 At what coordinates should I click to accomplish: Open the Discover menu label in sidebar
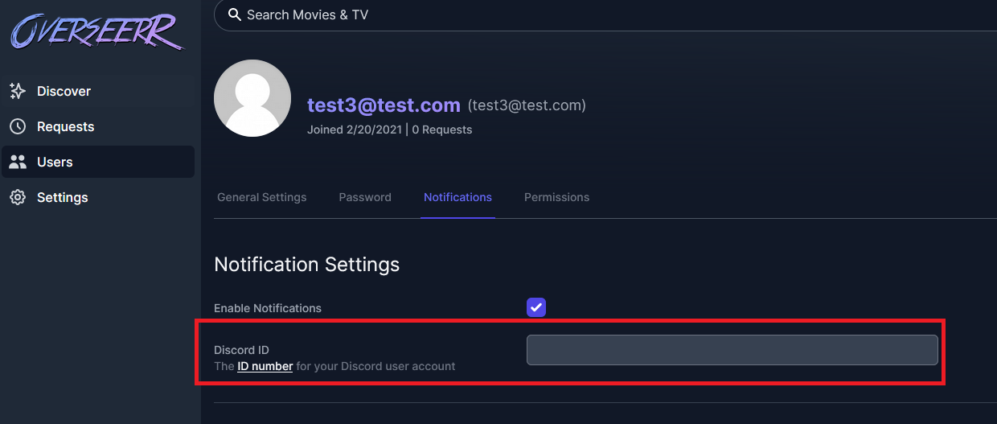[x=64, y=91]
